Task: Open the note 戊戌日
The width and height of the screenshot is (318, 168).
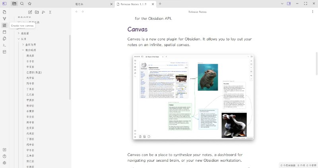Action: 30,134
